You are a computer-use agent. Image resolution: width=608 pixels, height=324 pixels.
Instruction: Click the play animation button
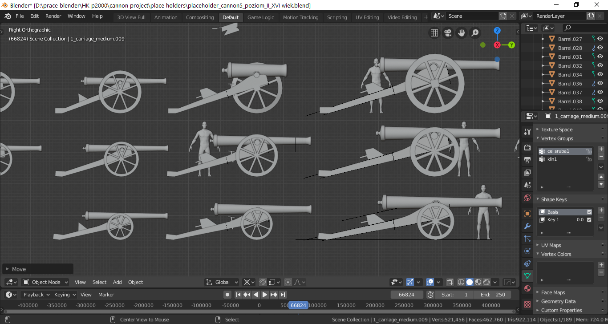click(x=265, y=295)
